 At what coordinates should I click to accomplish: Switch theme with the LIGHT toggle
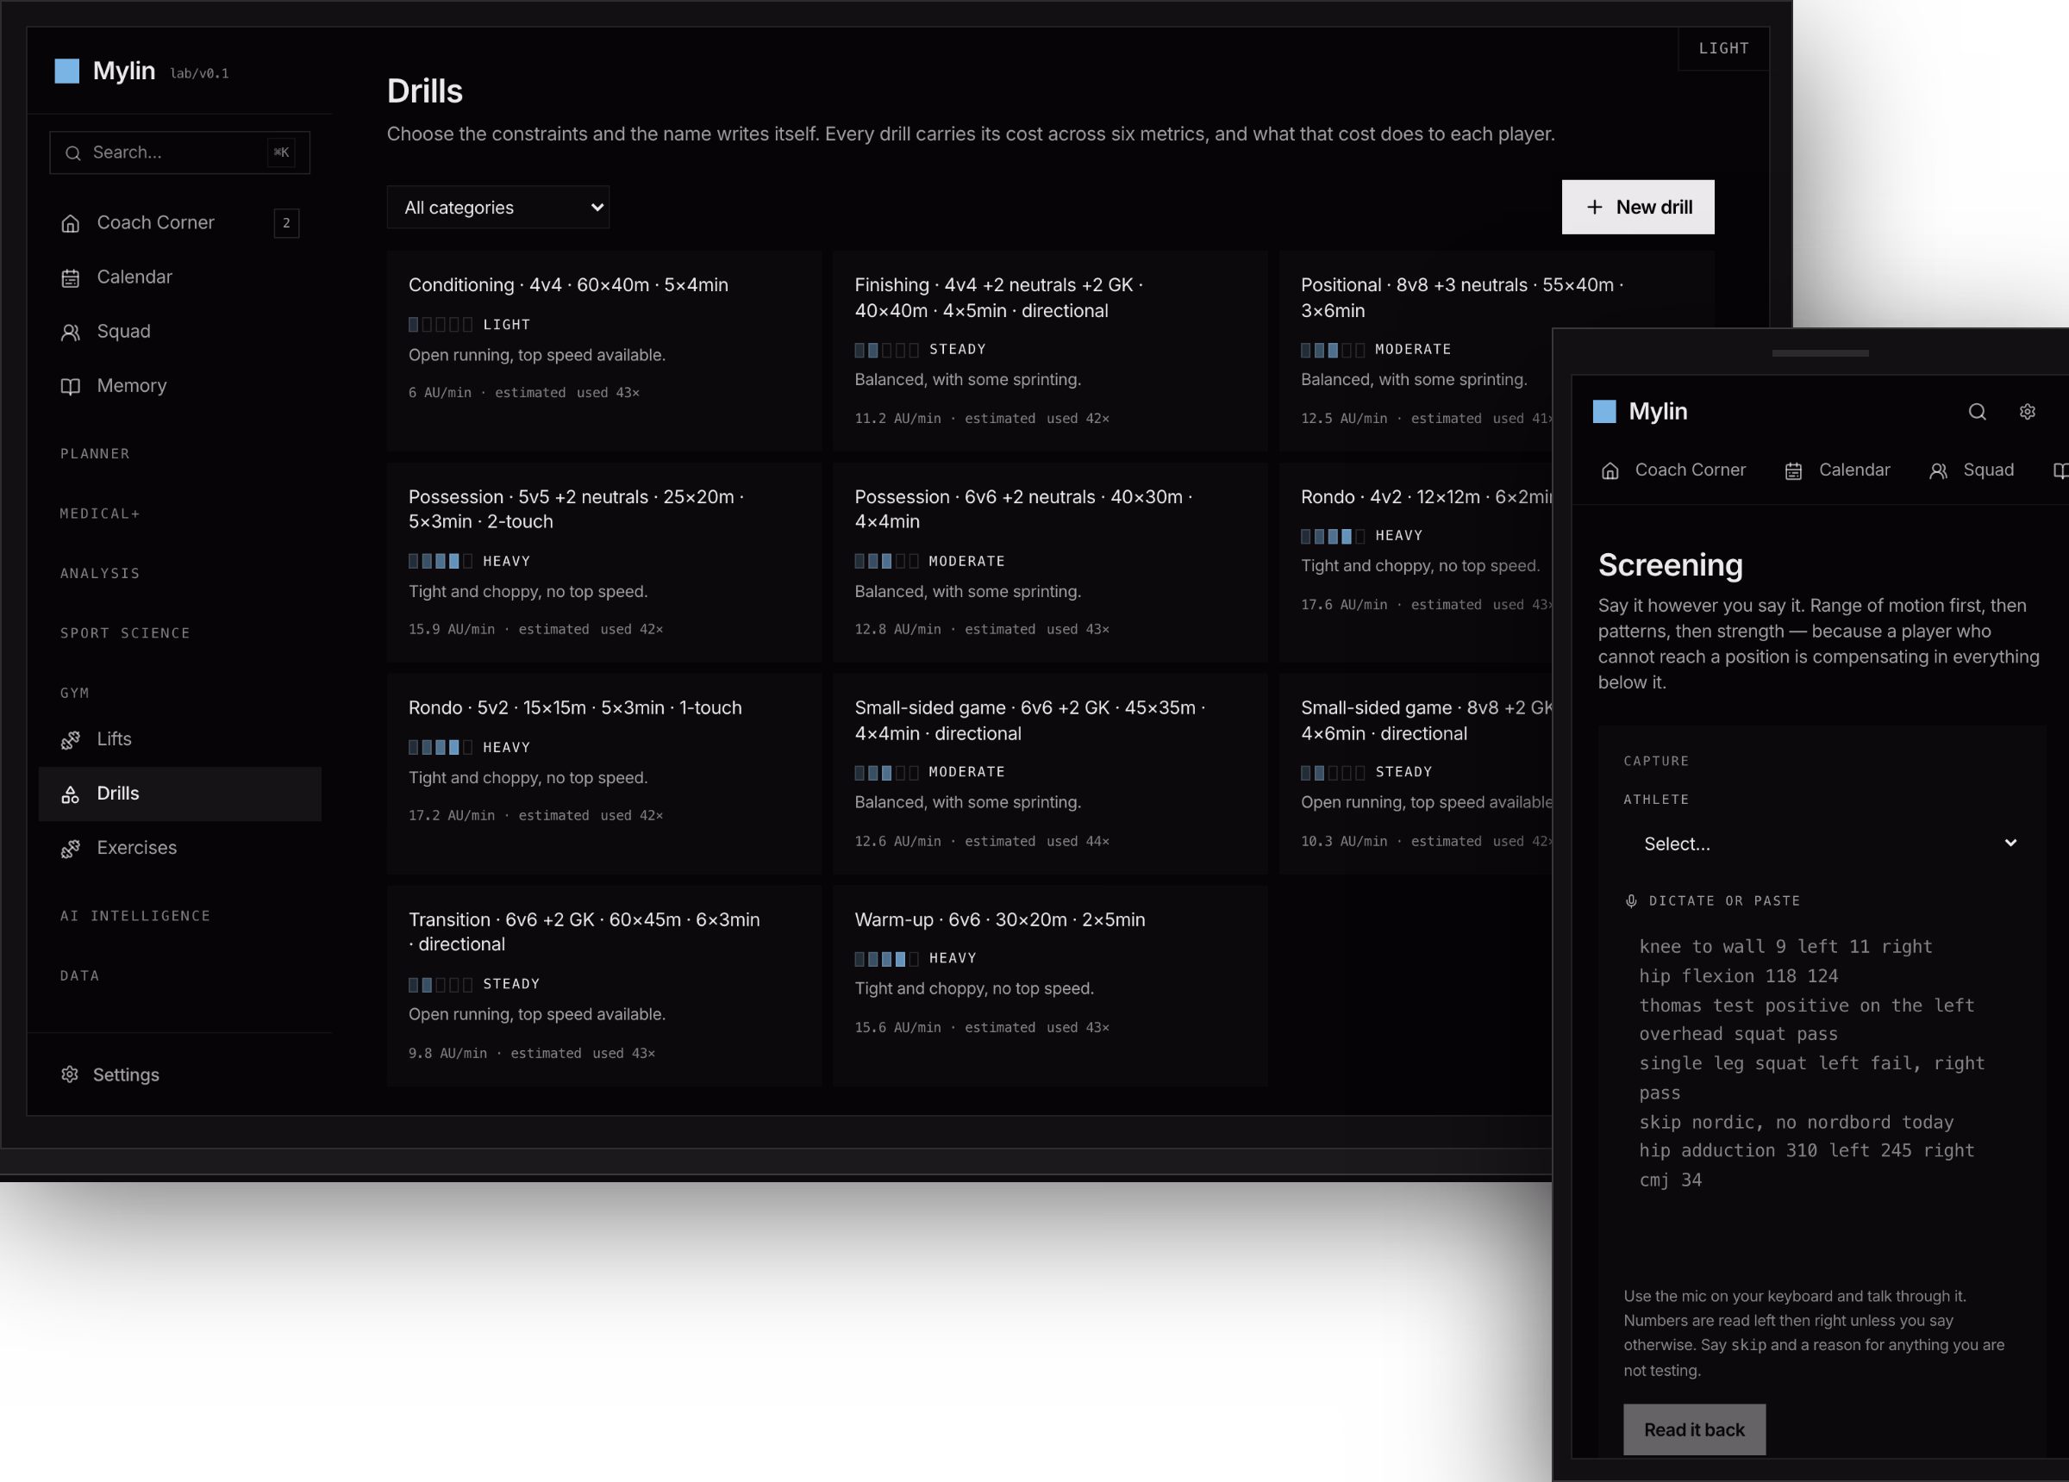[1723, 48]
